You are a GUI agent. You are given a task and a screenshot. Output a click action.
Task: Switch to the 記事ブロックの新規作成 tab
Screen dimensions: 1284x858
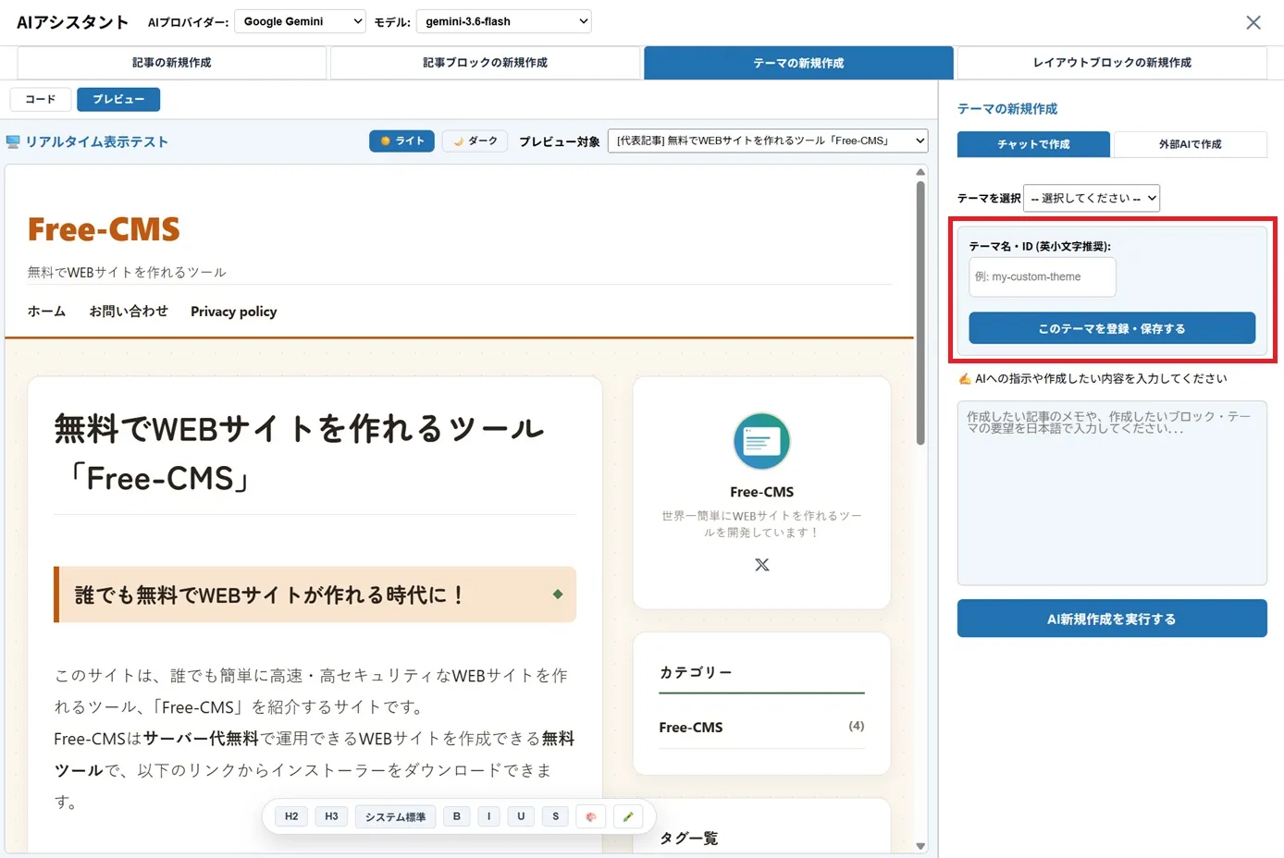click(x=485, y=63)
